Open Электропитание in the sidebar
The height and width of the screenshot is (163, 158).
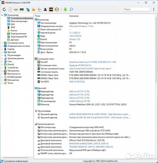click(17, 34)
